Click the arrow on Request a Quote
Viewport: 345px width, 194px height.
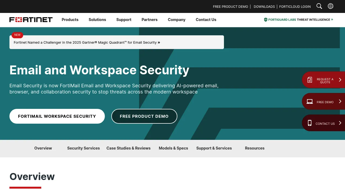pyautogui.click(x=340, y=80)
